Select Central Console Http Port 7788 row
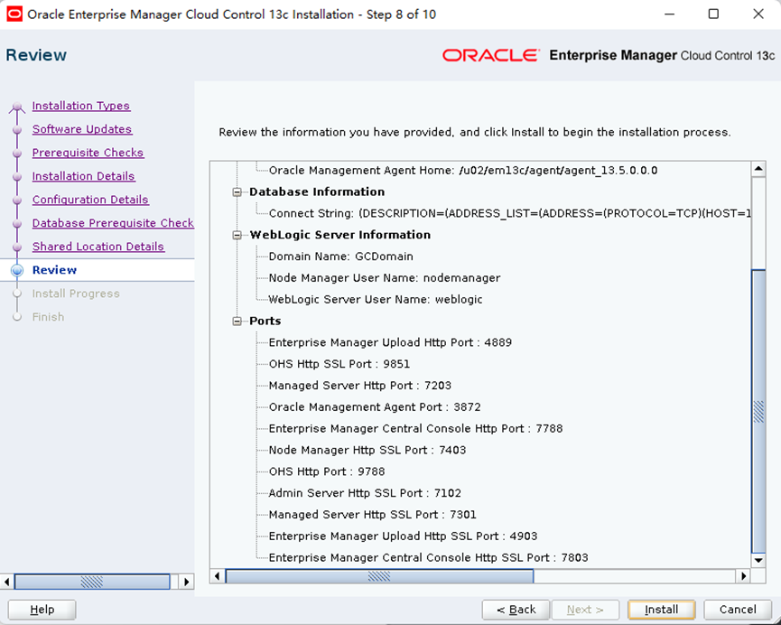 415,429
